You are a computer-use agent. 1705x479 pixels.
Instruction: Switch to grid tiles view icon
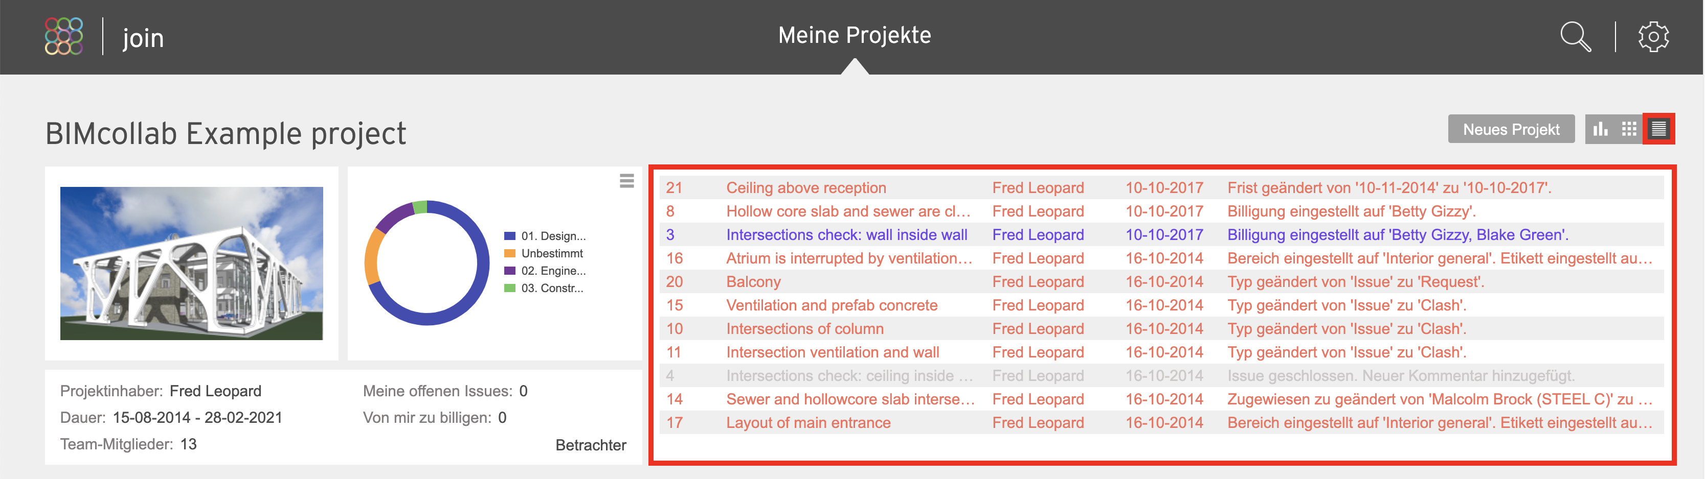point(1629,129)
